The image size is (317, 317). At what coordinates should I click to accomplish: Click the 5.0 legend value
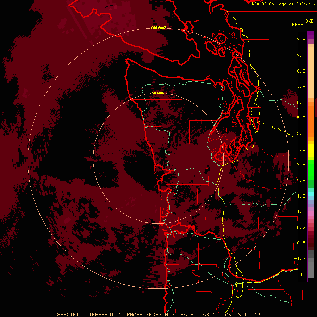(x=301, y=133)
